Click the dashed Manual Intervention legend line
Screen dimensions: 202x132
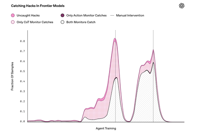tap(112, 15)
